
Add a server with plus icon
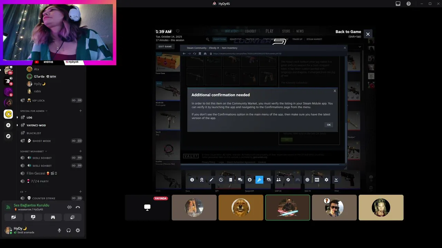point(8,125)
